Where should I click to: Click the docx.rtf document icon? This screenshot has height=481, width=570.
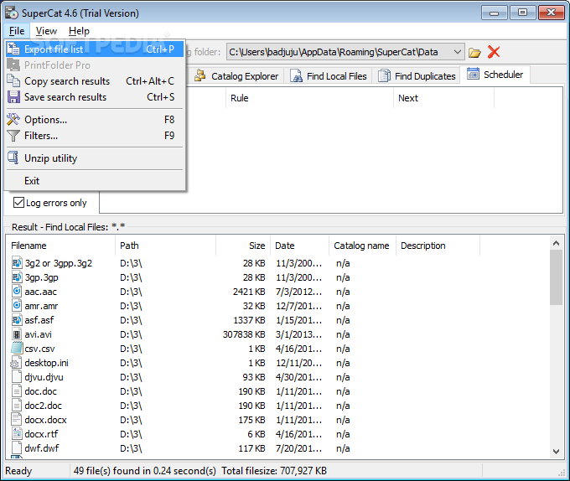click(x=17, y=434)
